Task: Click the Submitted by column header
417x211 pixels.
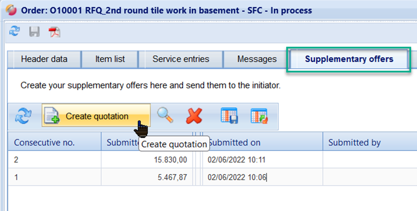Action: point(354,143)
